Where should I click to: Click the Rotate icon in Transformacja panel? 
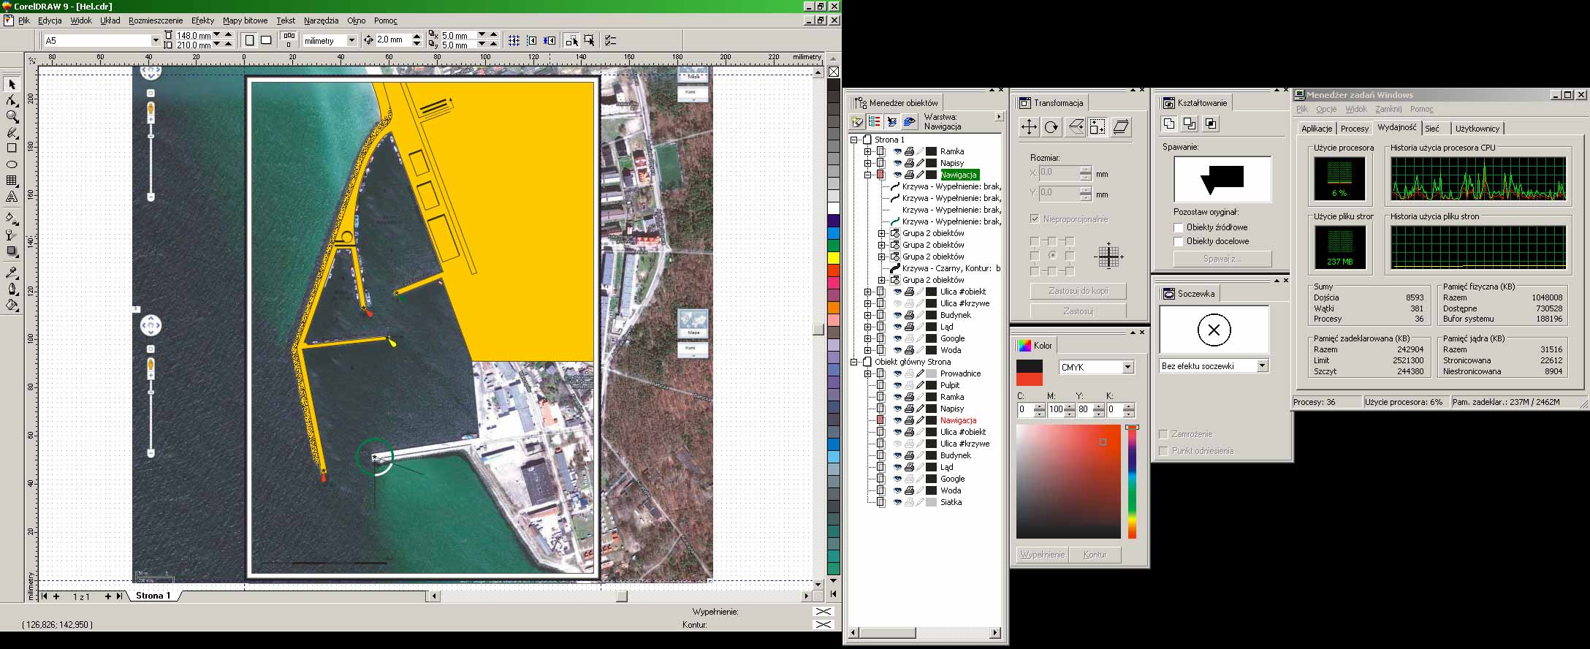[1051, 127]
